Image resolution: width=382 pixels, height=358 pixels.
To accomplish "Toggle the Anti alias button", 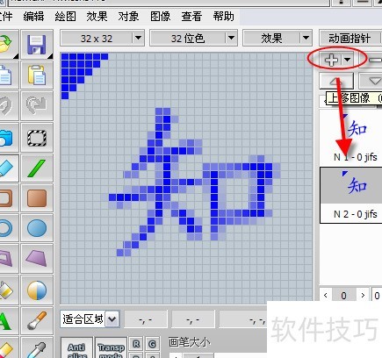I will (x=76, y=348).
